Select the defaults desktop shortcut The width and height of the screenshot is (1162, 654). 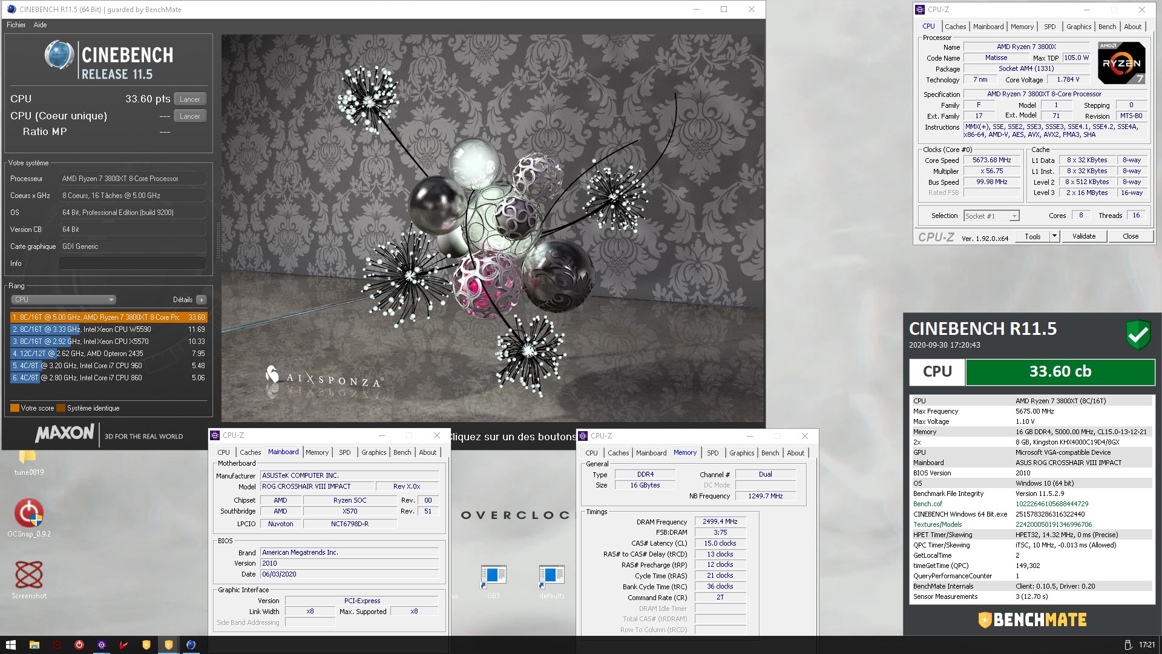(551, 581)
